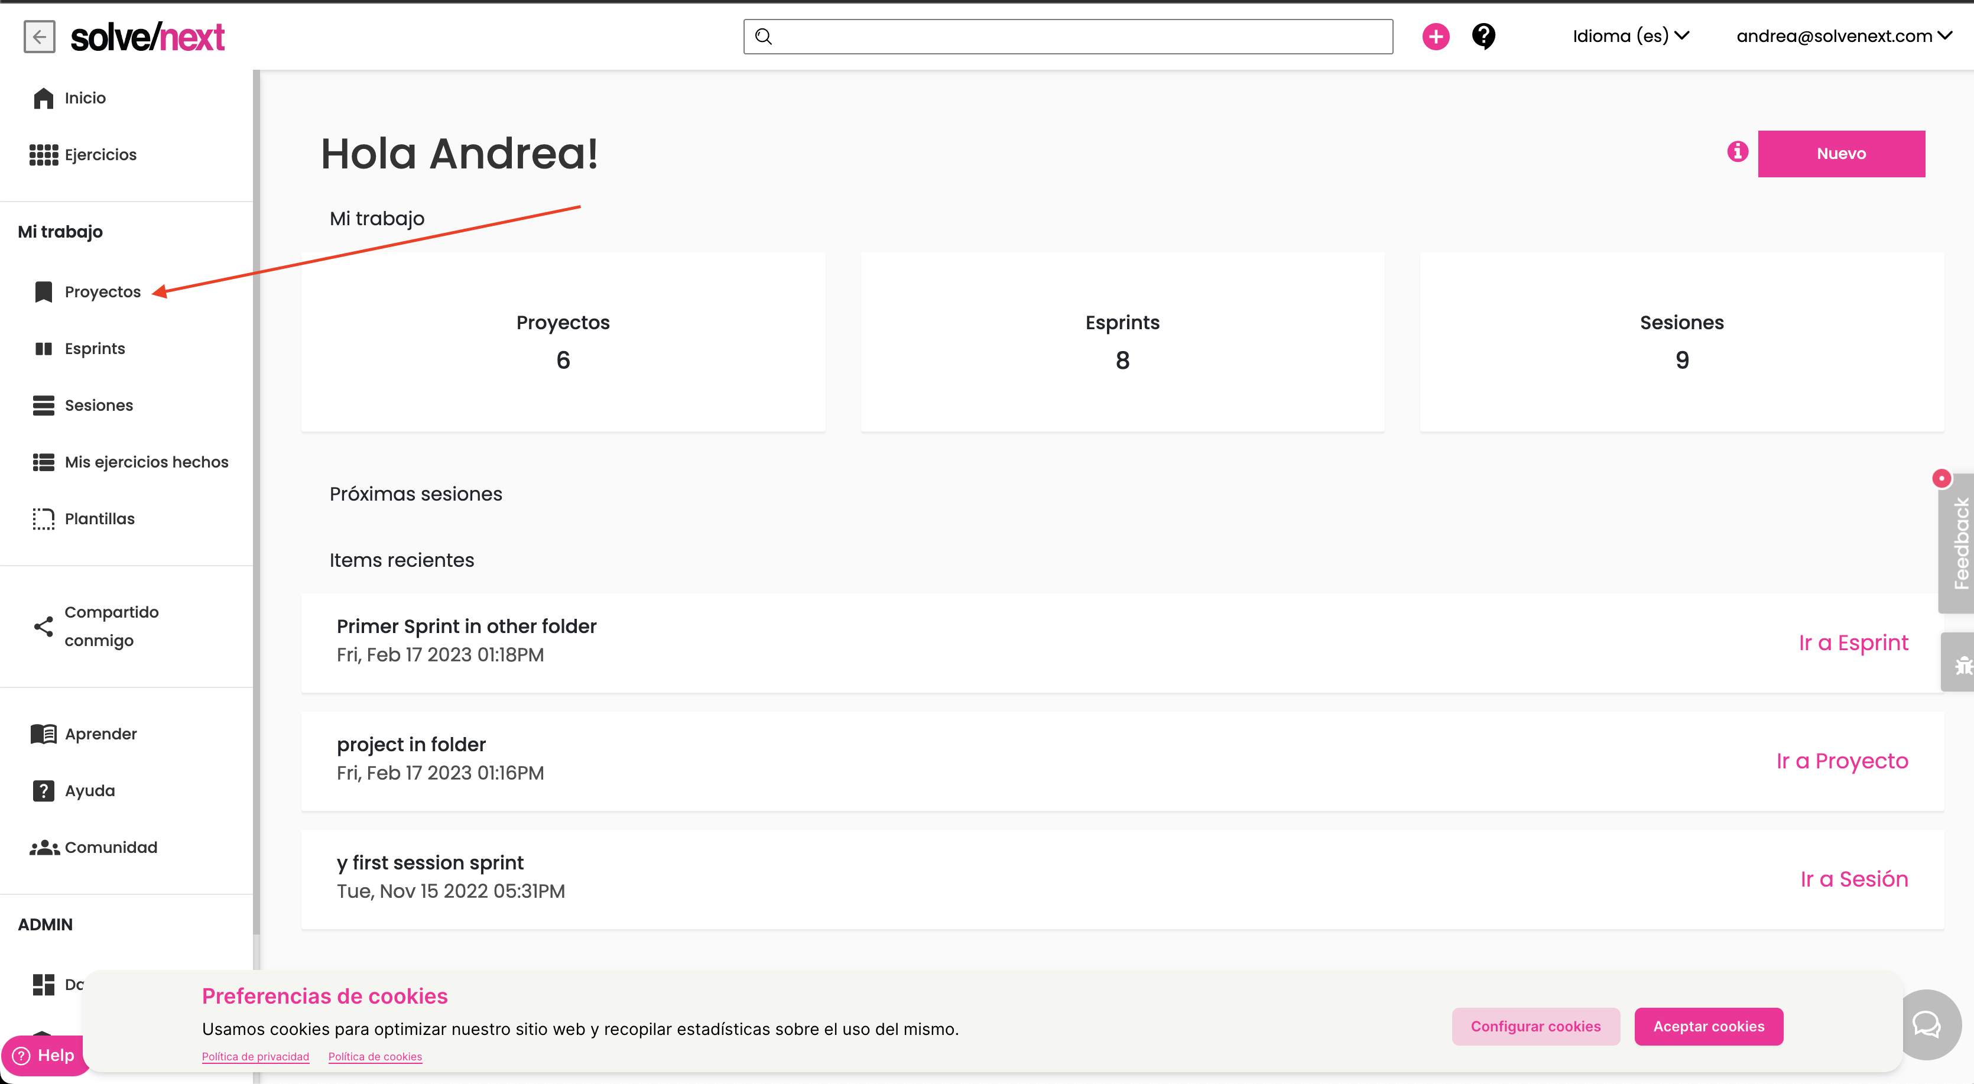Go to Comunidad in sidebar
1974x1084 pixels.
click(x=111, y=847)
